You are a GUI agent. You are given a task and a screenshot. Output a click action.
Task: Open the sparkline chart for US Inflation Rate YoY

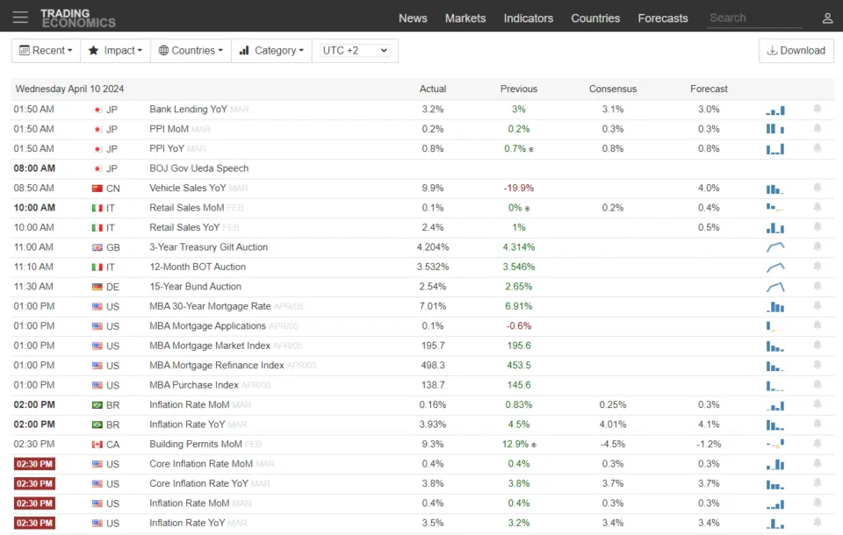[x=775, y=523]
